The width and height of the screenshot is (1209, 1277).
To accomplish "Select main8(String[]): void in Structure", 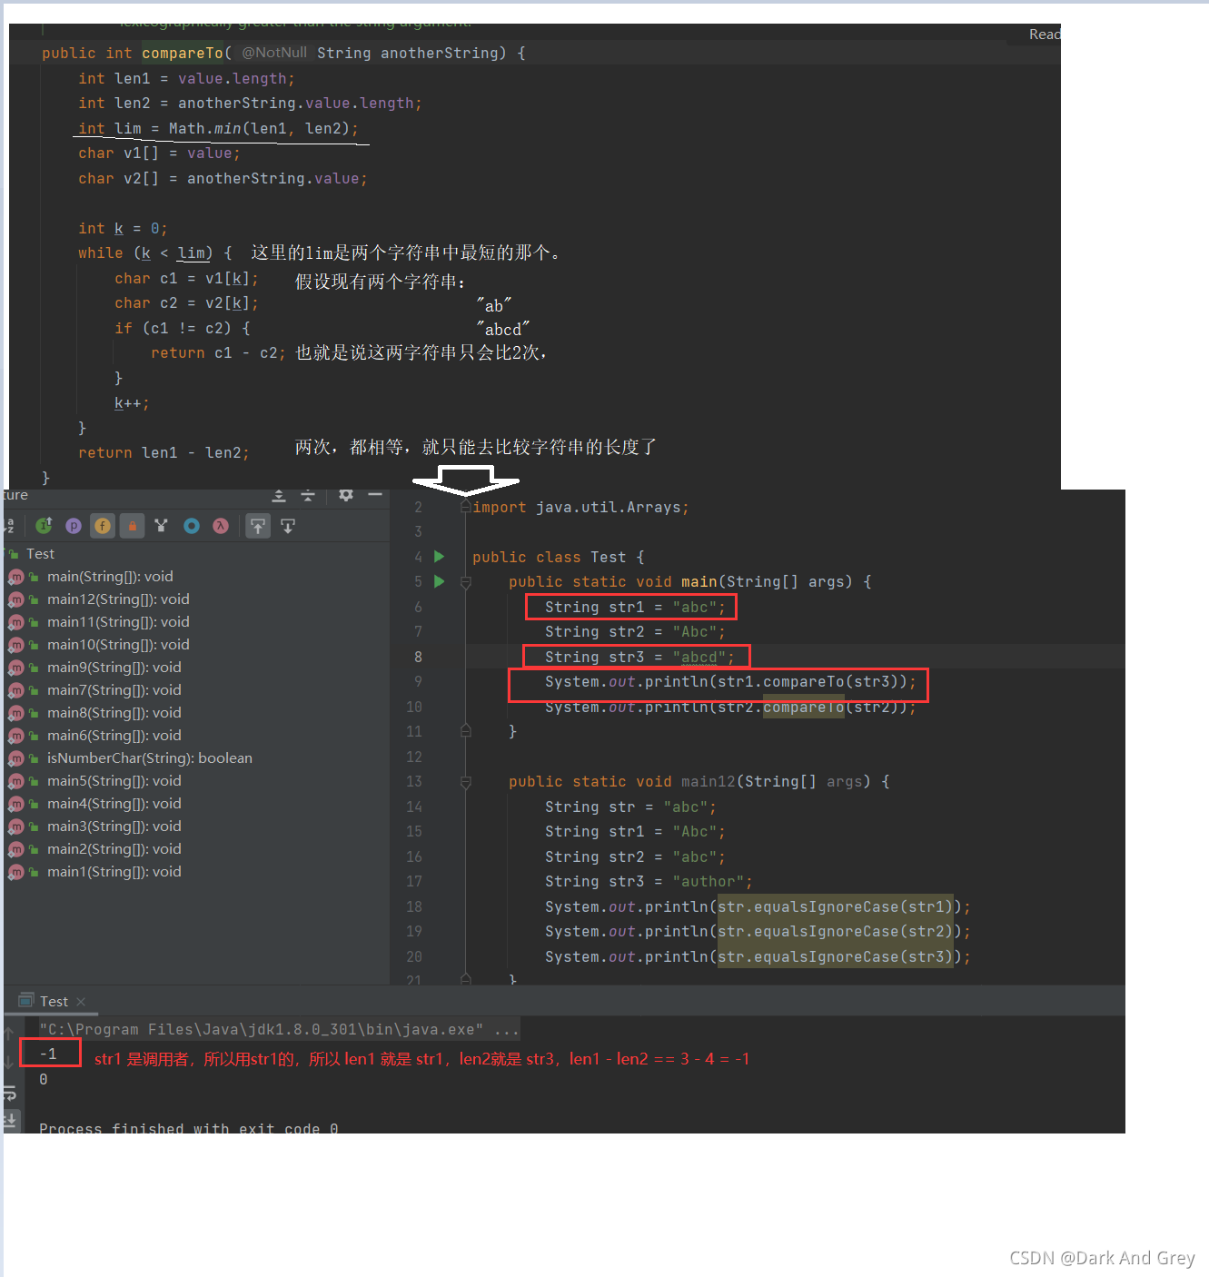I will coord(114,713).
